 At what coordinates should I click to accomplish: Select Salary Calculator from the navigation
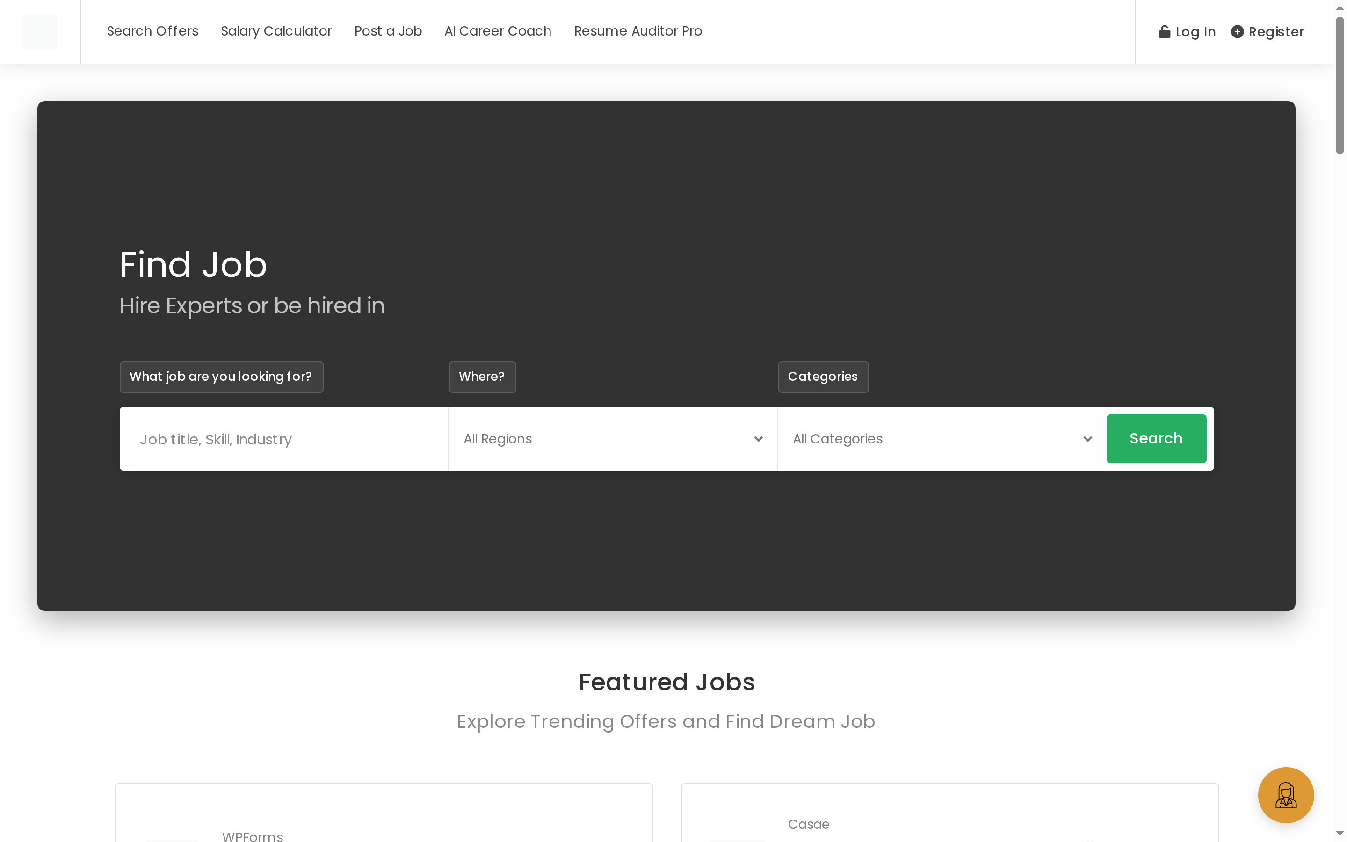pos(276,31)
